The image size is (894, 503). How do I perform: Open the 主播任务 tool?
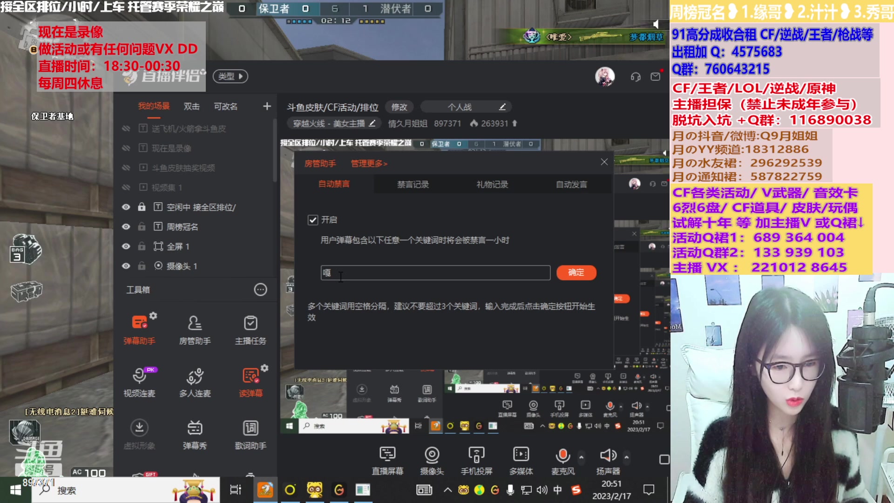[x=251, y=330]
